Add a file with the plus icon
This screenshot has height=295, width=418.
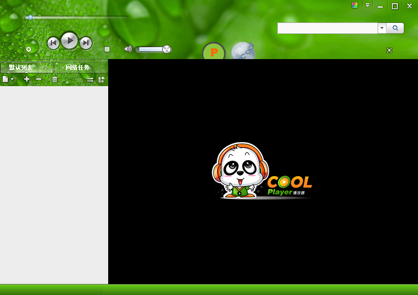point(27,79)
